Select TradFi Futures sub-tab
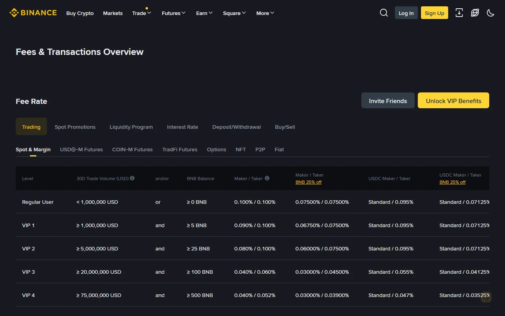505x316 pixels. [x=180, y=149]
